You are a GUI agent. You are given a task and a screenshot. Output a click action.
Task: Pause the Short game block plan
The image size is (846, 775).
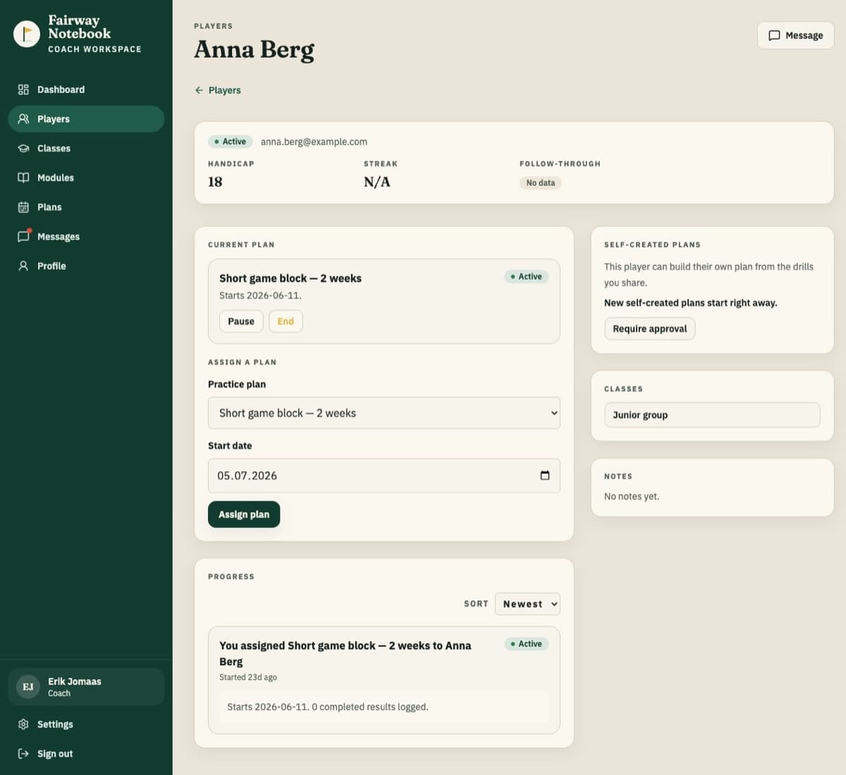241,321
